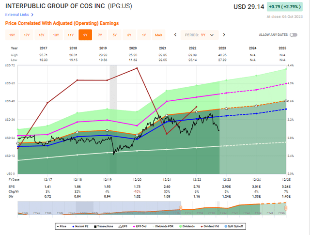Click the +0.79 (+2.79%) price change badge
This screenshot has width=310, height=235.
285,7
